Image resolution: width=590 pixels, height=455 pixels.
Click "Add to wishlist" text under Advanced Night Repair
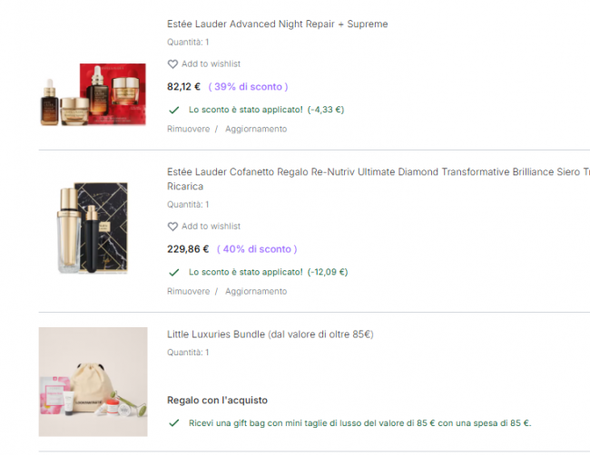tap(213, 64)
